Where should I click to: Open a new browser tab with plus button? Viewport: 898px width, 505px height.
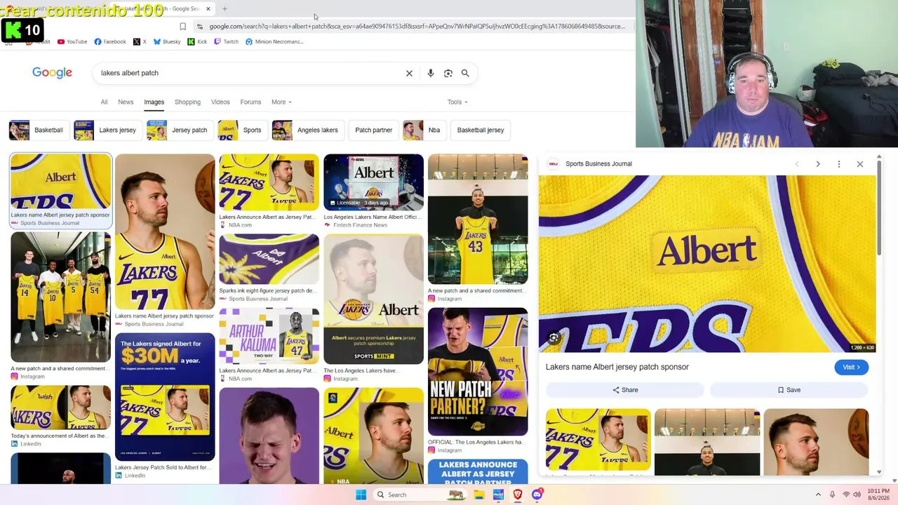tap(224, 9)
